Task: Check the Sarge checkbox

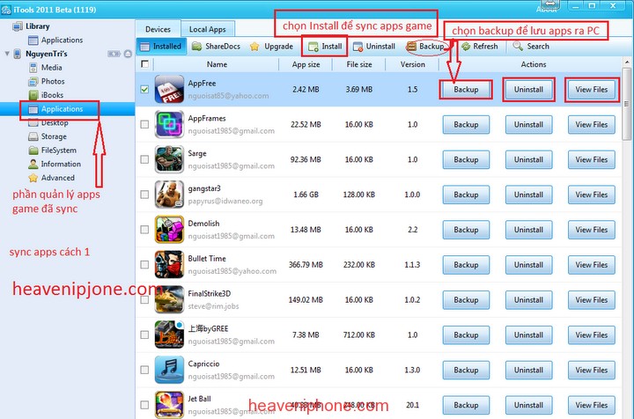Action: coord(144,159)
